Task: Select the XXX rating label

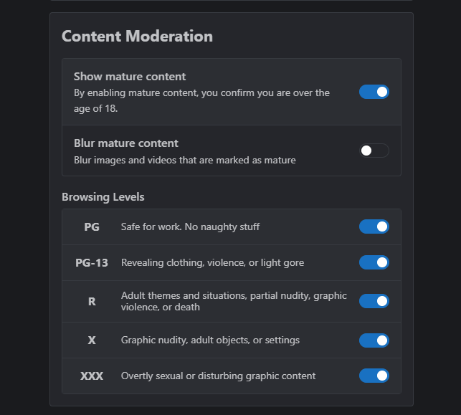Action: tap(92, 376)
